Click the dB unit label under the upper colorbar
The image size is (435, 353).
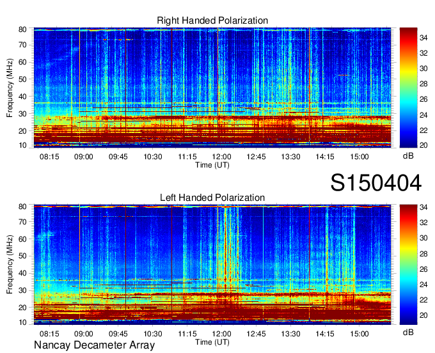[x=408, y=156]
